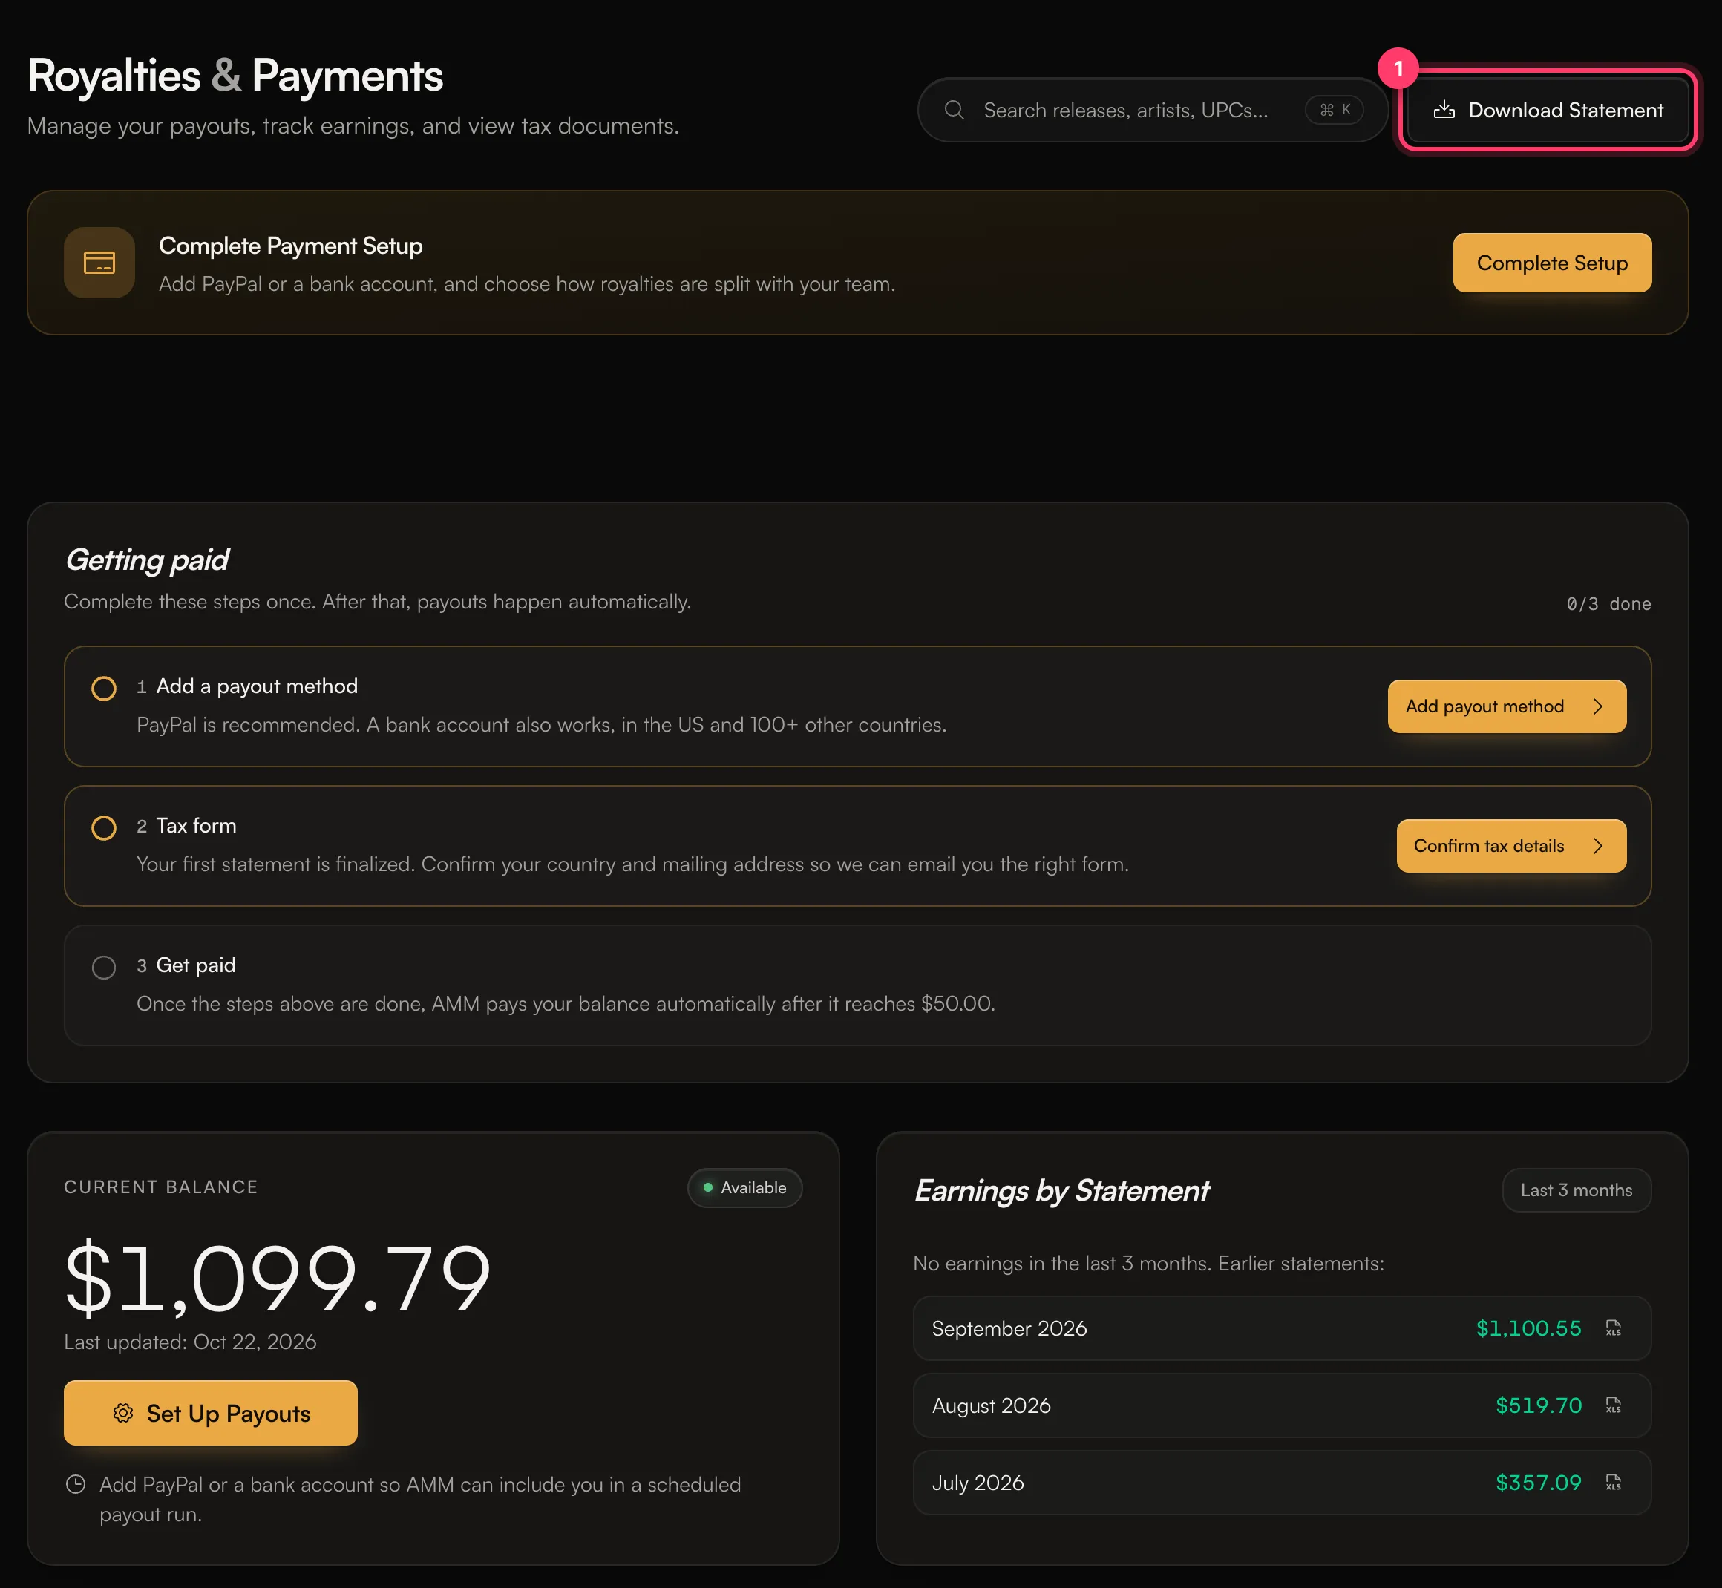Click the 0/3 done progress label
Screen dimensions: 1722x1588
(x=1608, y=604)
